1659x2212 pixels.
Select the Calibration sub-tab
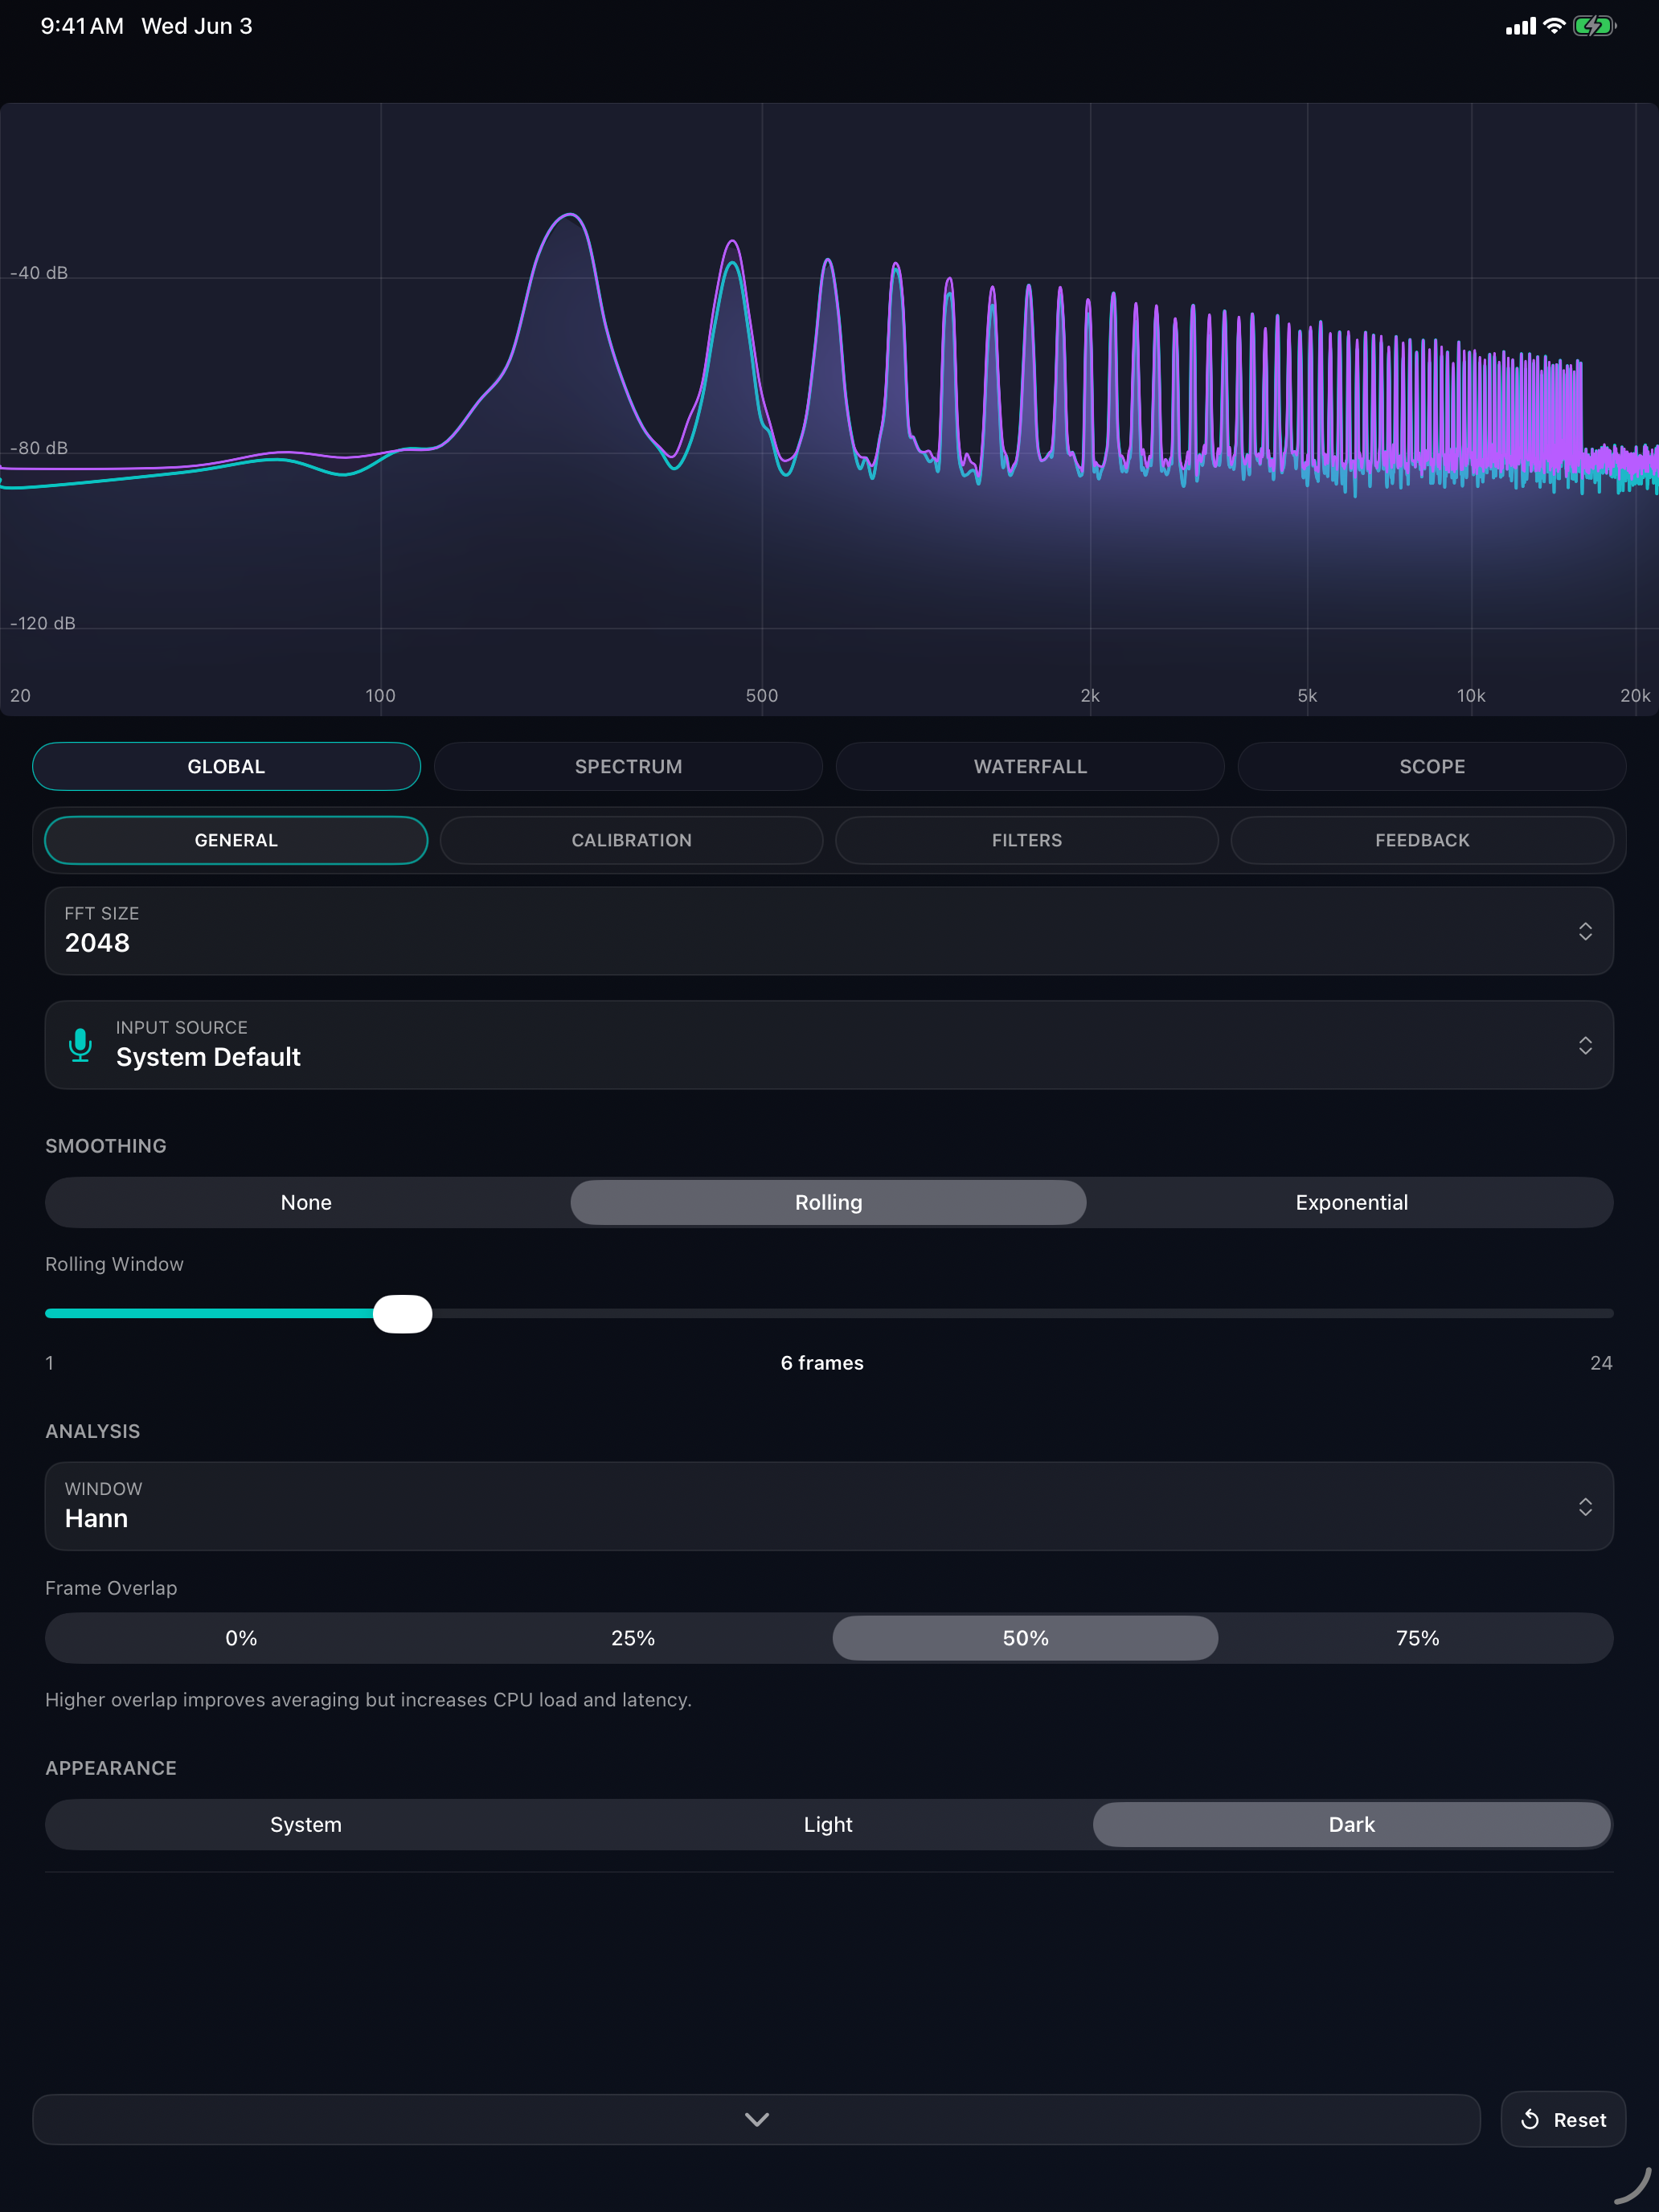pyautogui.click(x=632, y=840)
